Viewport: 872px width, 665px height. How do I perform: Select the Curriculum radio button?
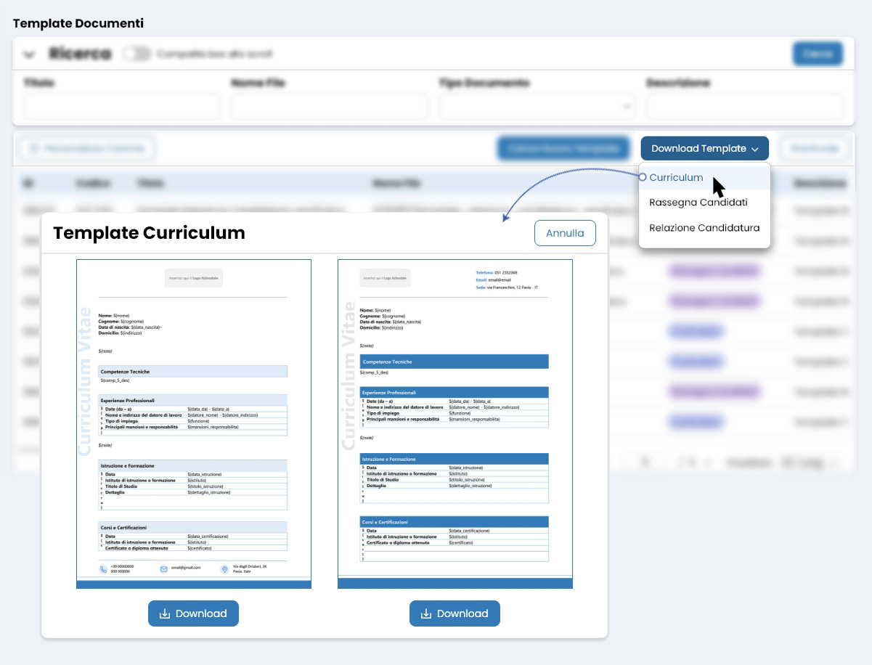tap(642, 177)
